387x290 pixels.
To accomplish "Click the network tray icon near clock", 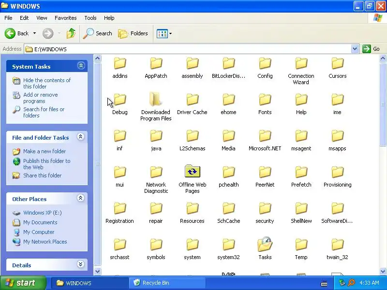I will click(x=342, y=283).
